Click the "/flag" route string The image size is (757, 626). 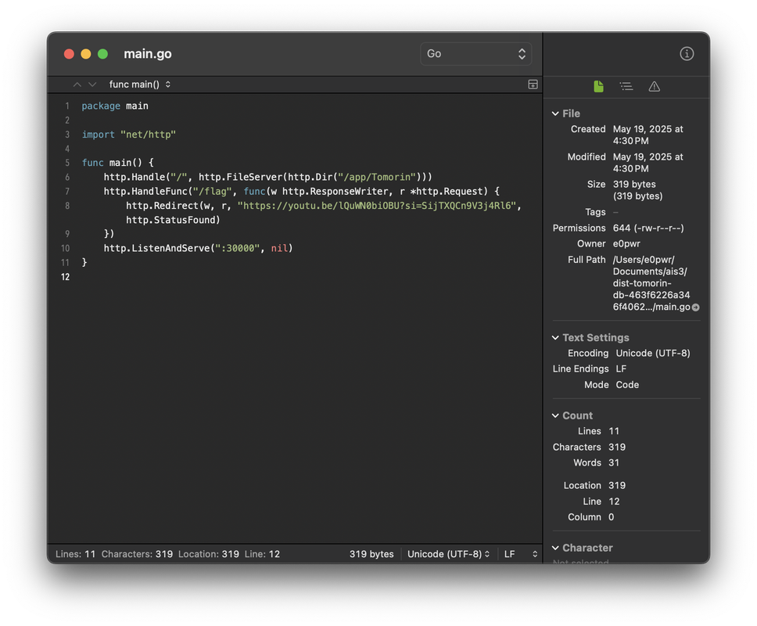(x=213, y=191)
